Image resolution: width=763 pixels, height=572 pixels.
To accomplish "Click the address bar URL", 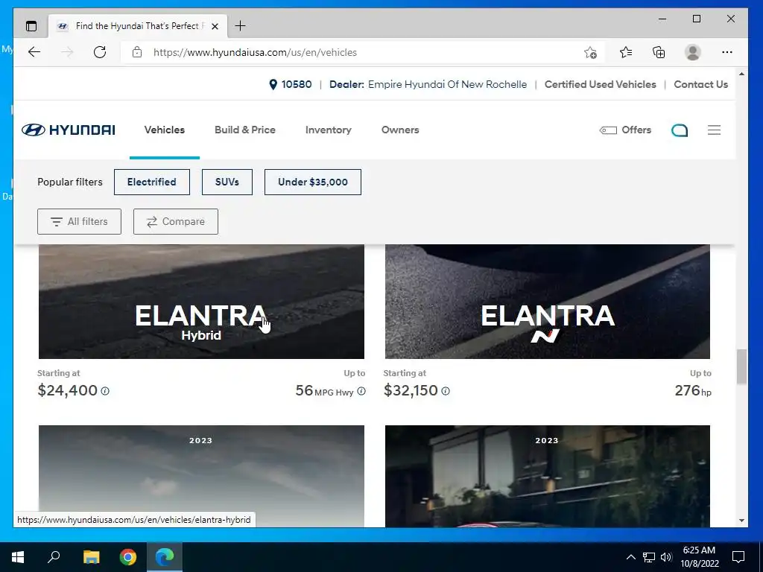I will (255, 53).
